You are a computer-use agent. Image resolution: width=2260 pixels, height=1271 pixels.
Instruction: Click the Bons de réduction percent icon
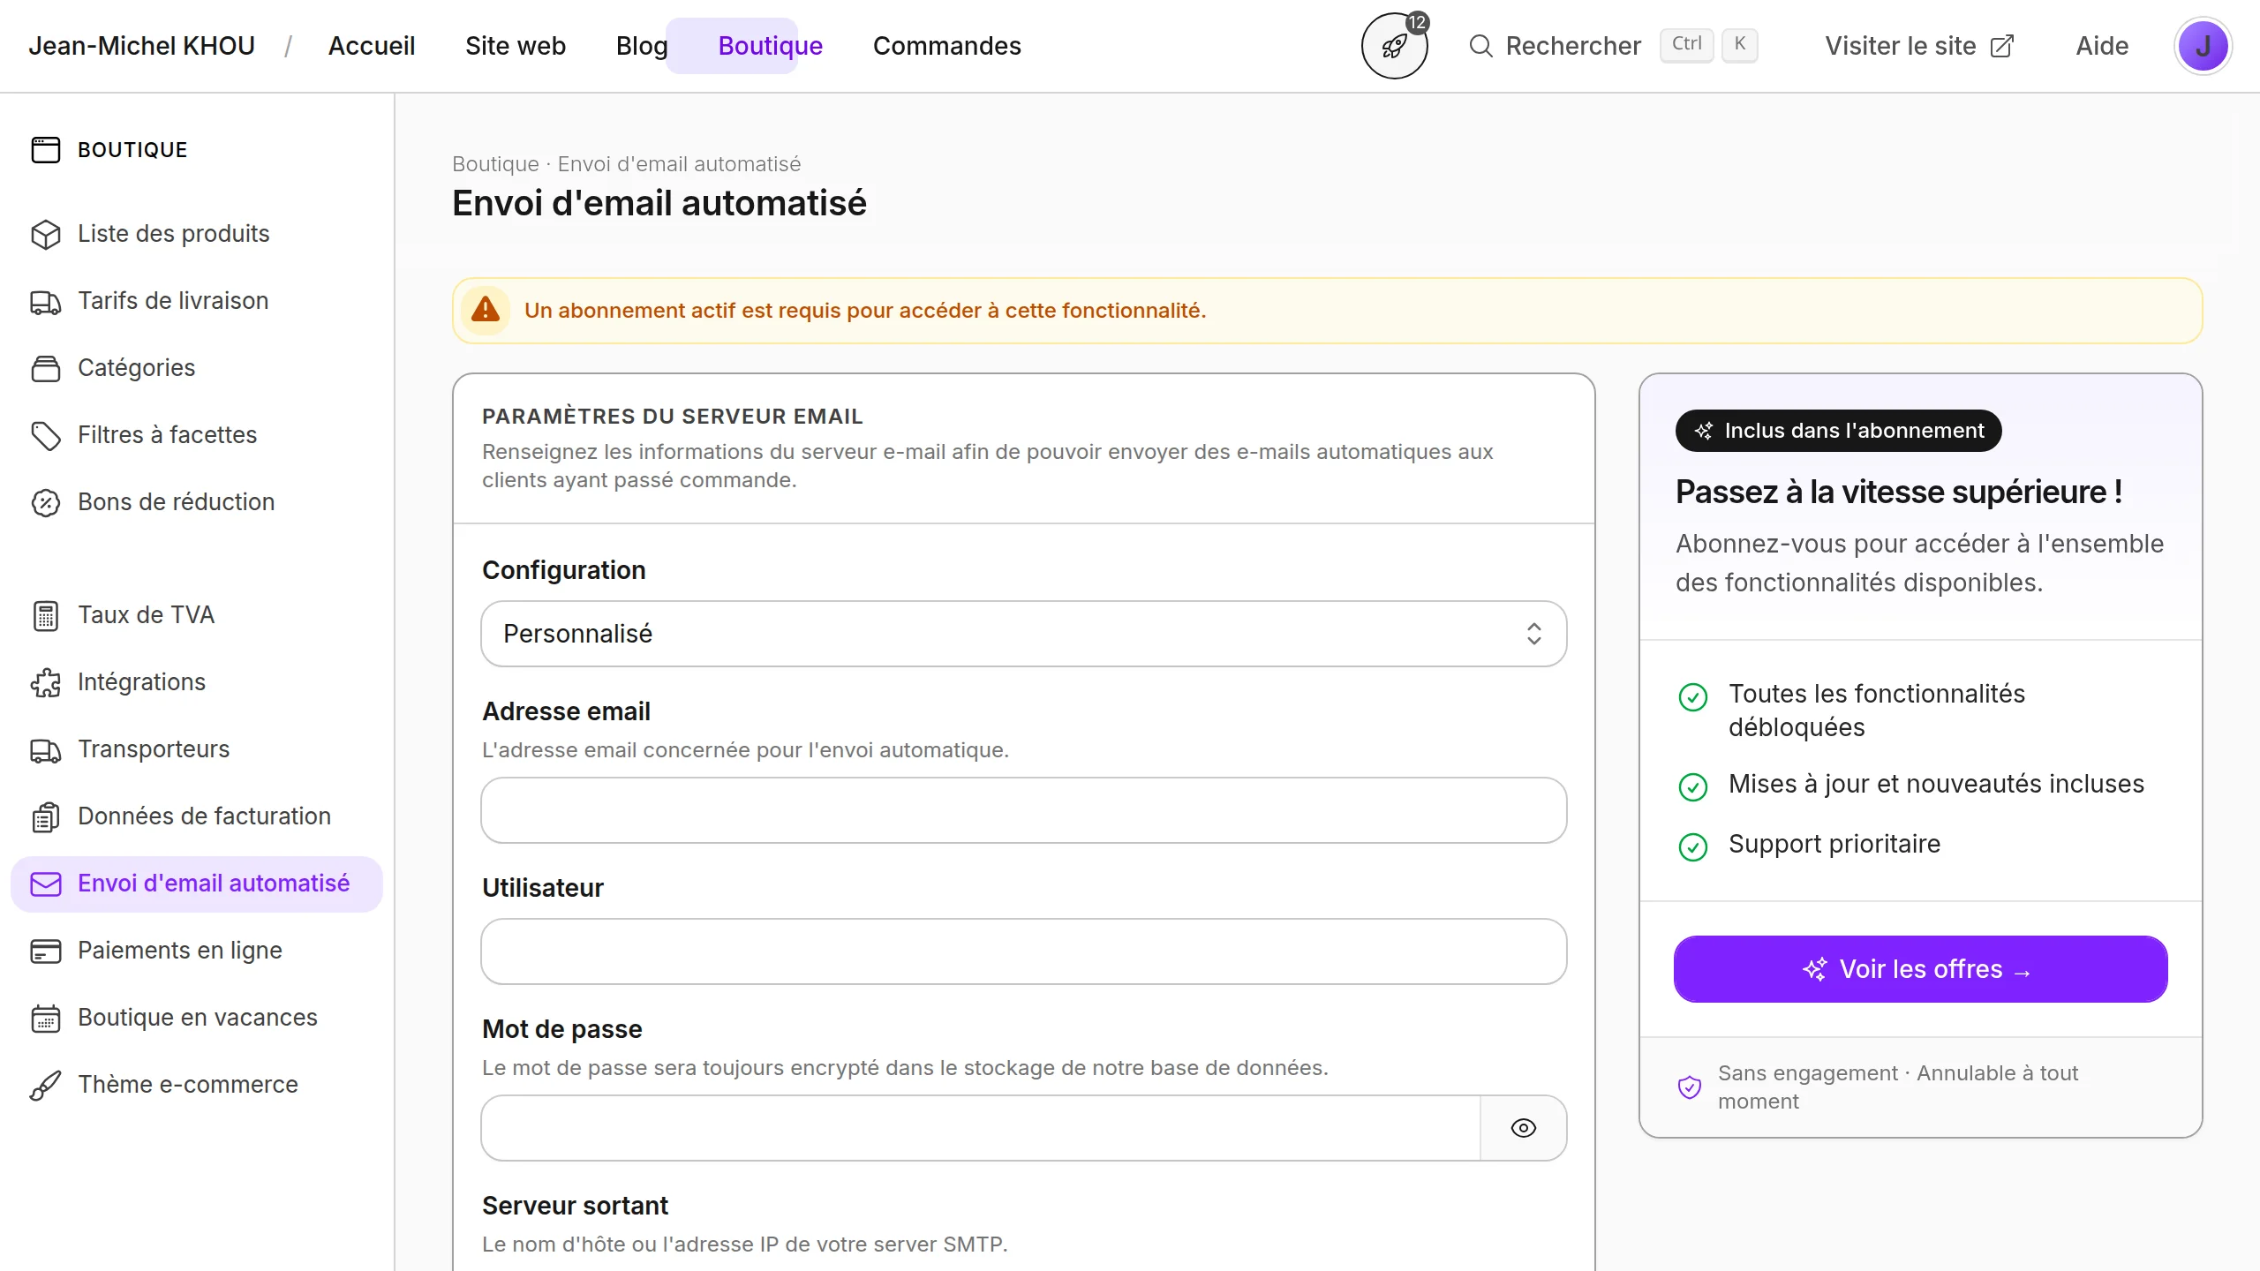click(x=45, y=502)
